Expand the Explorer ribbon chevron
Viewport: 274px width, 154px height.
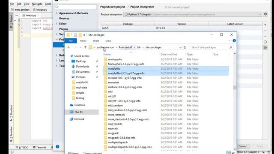tap(229, 41)
